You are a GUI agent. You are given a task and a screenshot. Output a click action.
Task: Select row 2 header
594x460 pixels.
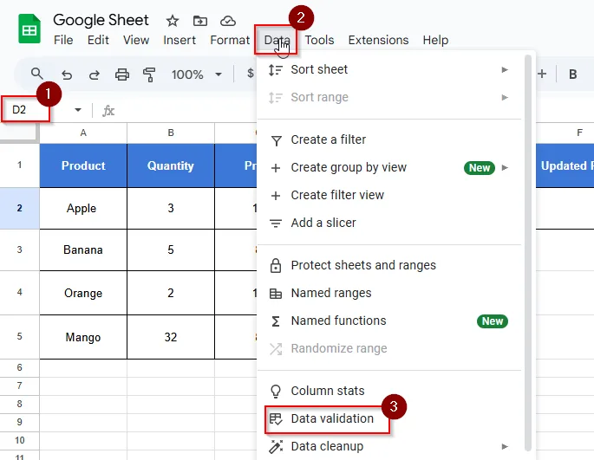(19, 208)
